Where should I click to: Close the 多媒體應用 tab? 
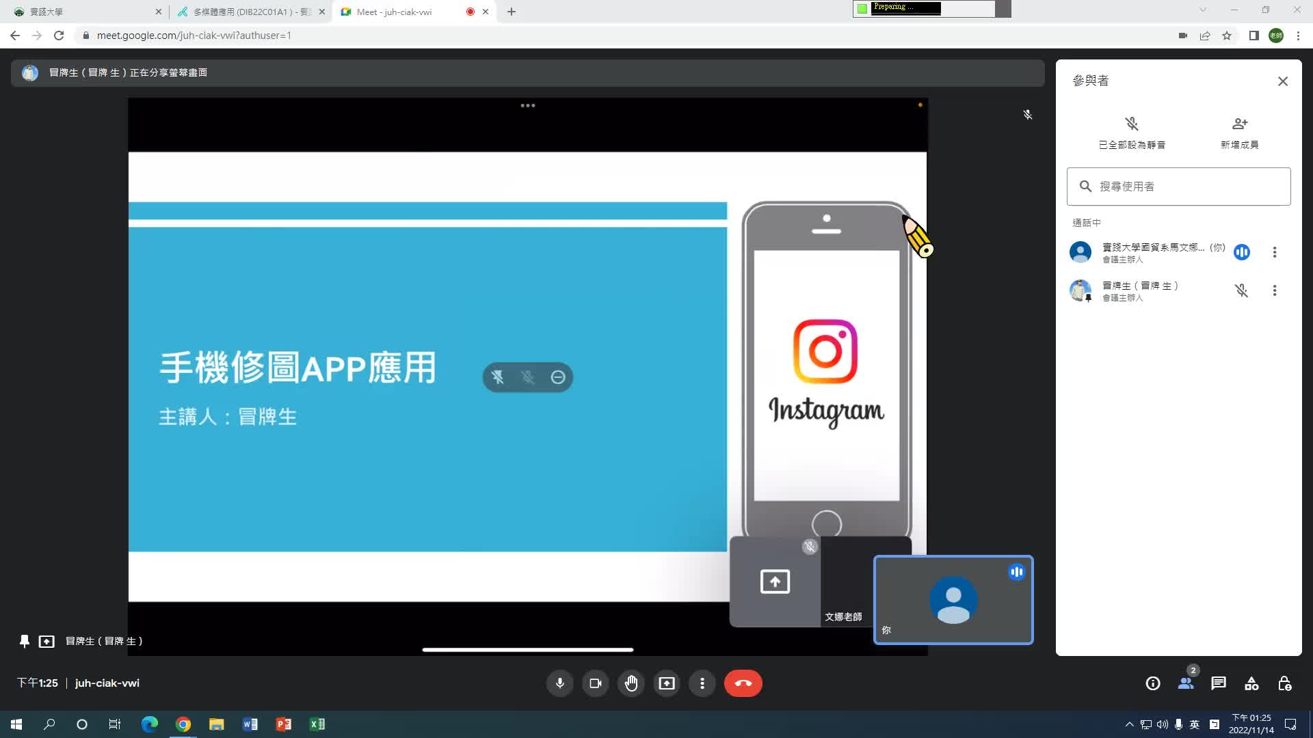click(321, 12)
